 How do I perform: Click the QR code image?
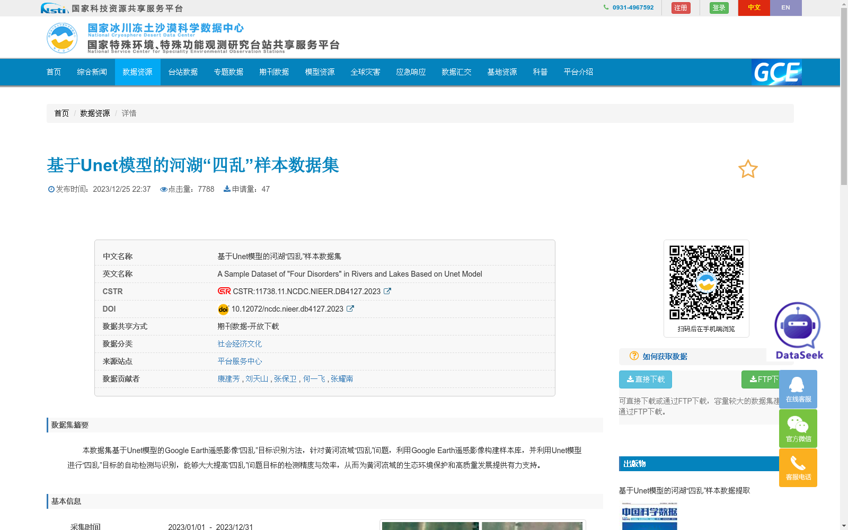click(706, 282)
